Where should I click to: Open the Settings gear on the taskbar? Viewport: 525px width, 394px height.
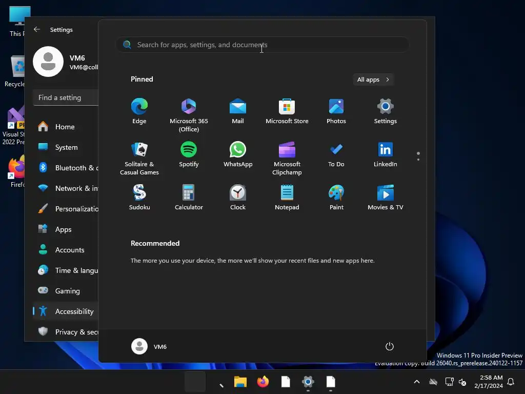[x=308, y=382]
